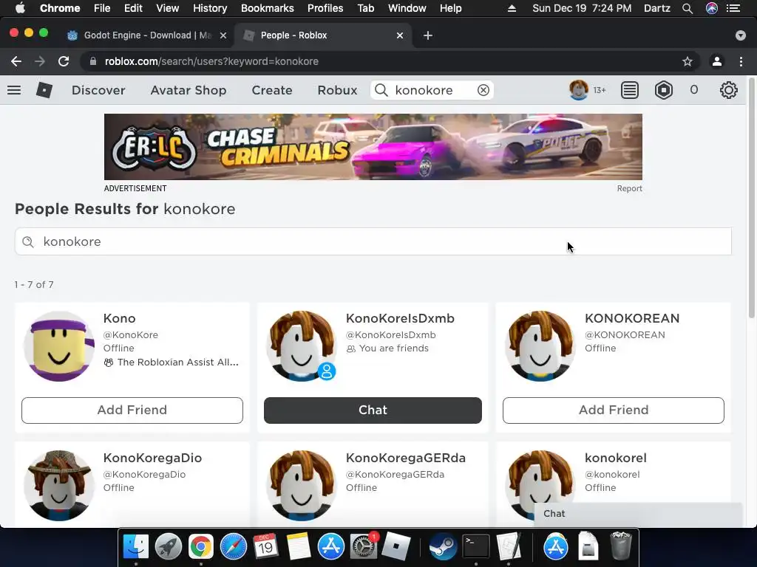This screenshot has width=757, height=567.
Task: Click the magnifier icon in top search box
Action: point(381,90)
